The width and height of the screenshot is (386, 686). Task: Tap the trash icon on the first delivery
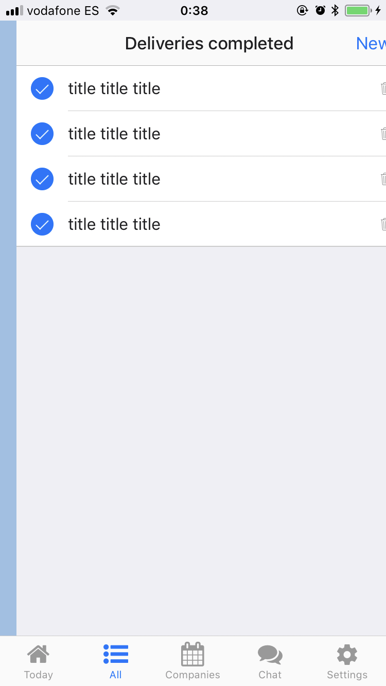[383, 88]
